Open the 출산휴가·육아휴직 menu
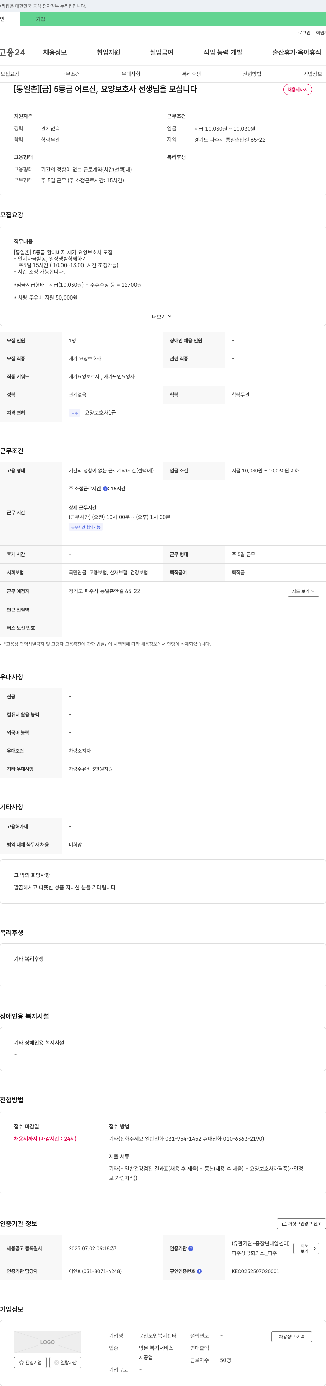Screen dimensions: 326x1386 click(296, 52)
